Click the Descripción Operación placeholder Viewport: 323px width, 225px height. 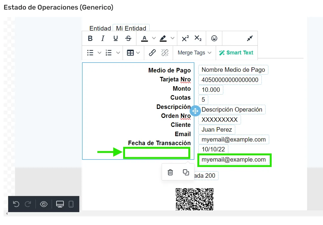click(x=232, y=110)
